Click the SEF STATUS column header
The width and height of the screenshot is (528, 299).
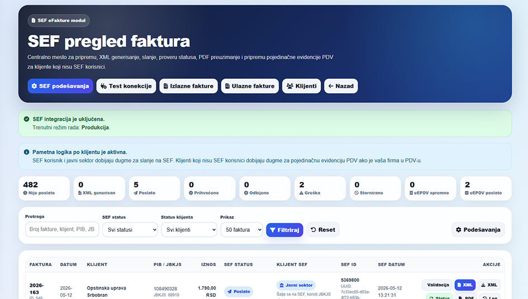tap(239, 265)
